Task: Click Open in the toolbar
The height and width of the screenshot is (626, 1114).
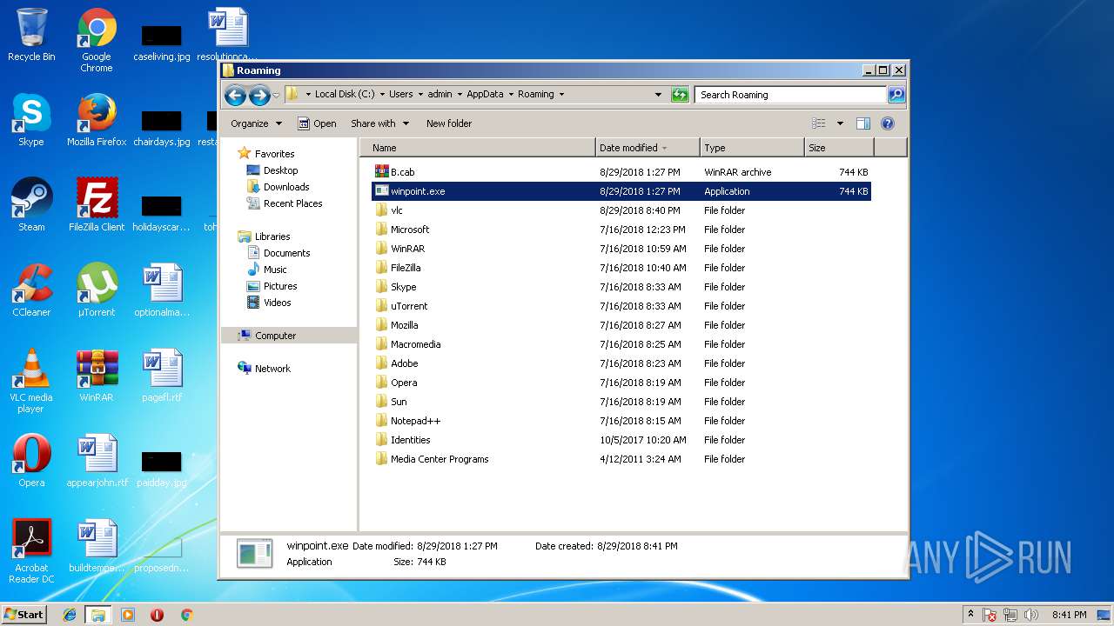Action: coord(317,123)
